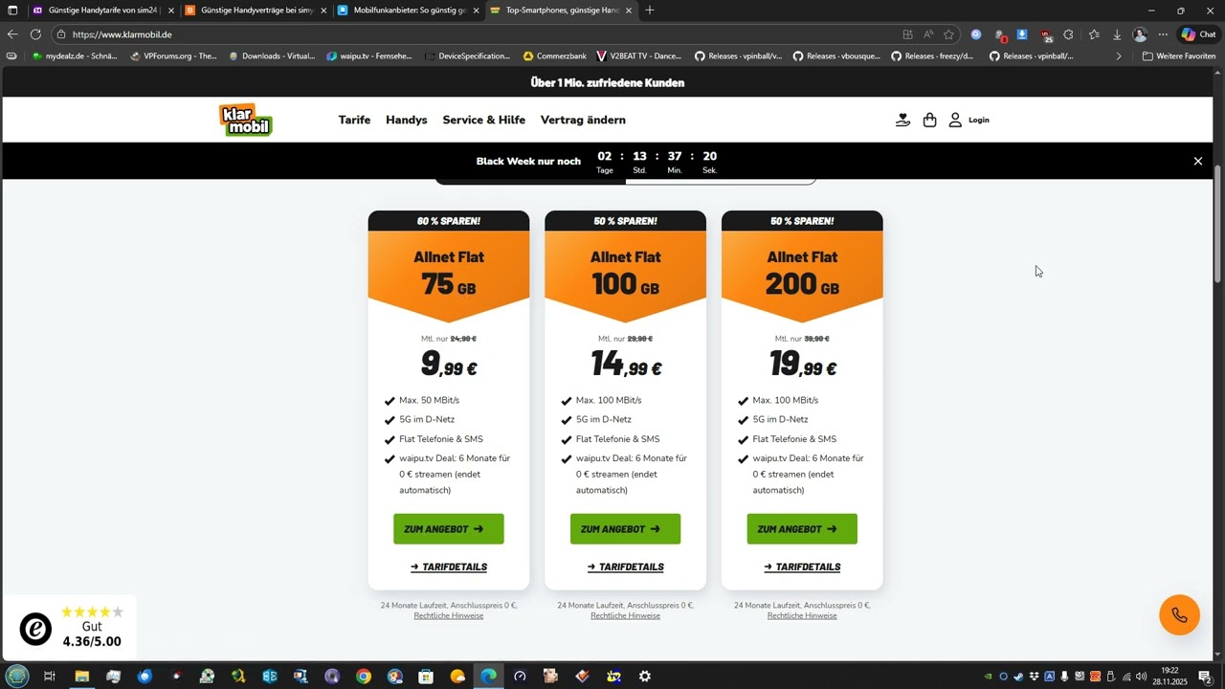Click the blue magnifier extension icon

(976, 34)
